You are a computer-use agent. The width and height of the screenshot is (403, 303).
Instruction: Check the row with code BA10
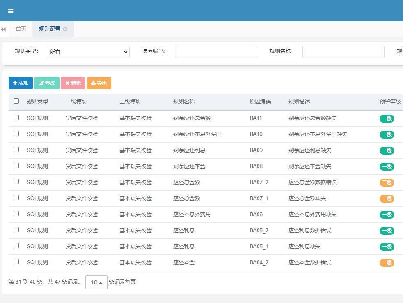[16, 134]
